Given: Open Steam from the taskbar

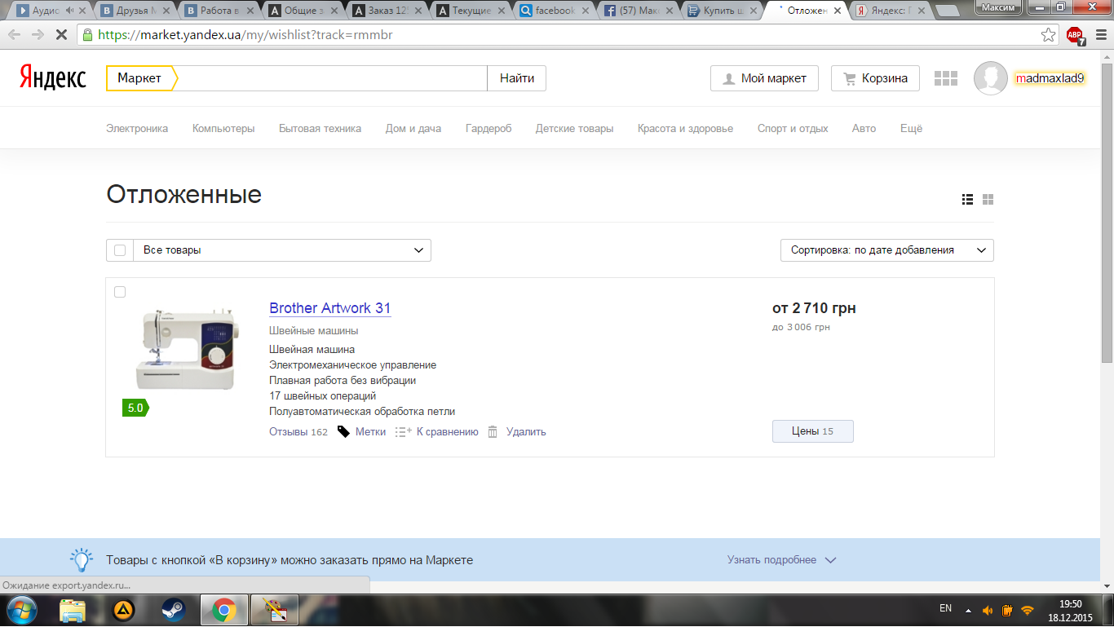Looking at the screenshot, I should click(x=173, y=610).
